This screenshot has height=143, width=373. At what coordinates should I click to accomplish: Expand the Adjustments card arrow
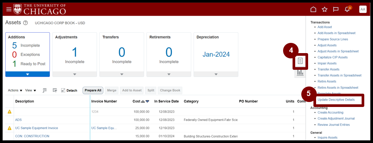click(x=75, y=74)
